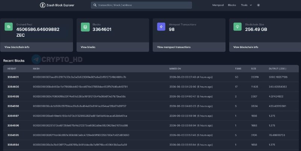
Task: Open the Mempool page
Action: click(218, 5)
